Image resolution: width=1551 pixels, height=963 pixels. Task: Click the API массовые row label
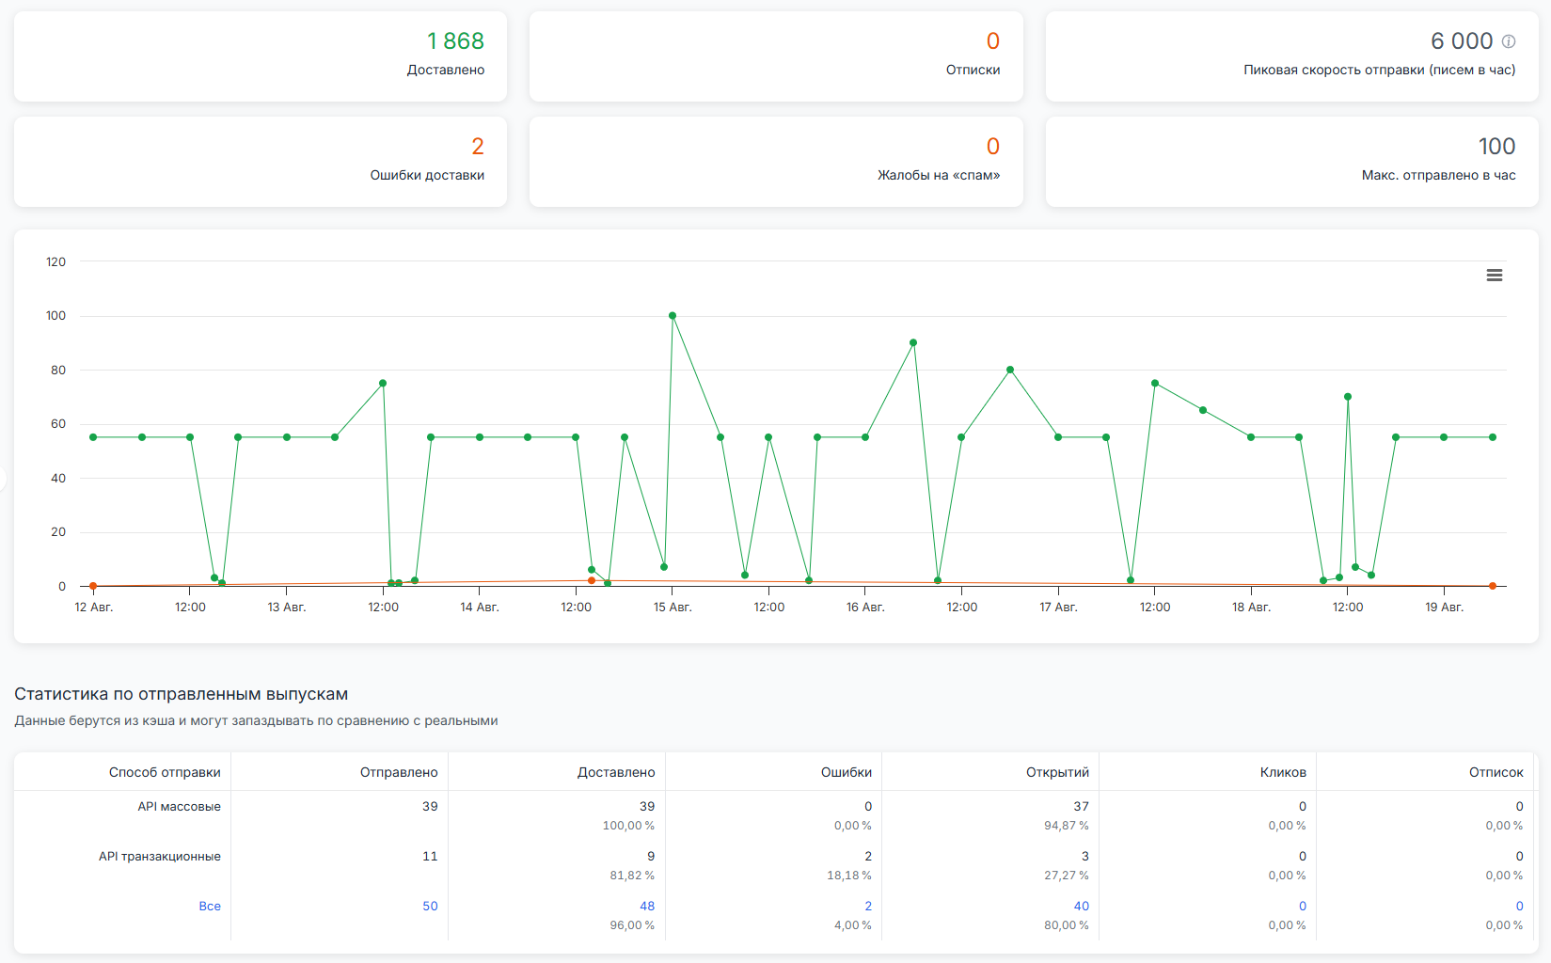click(179, 806)
